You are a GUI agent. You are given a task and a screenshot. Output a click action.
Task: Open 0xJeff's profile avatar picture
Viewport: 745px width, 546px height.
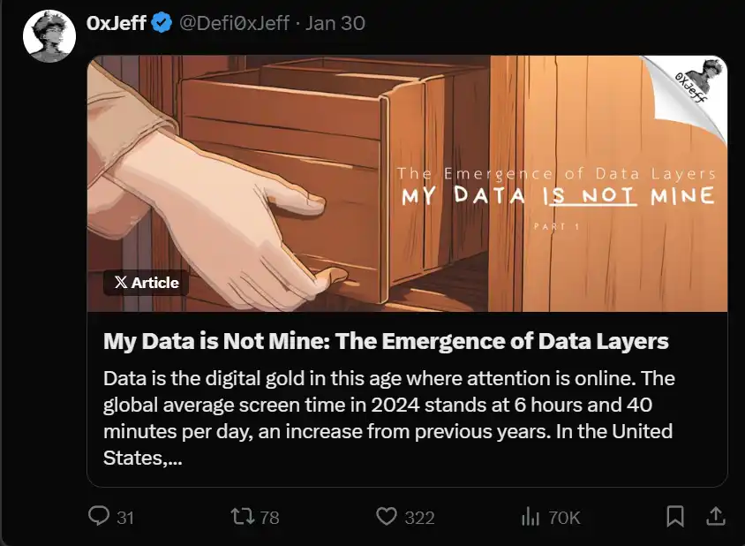pos(48,37)
